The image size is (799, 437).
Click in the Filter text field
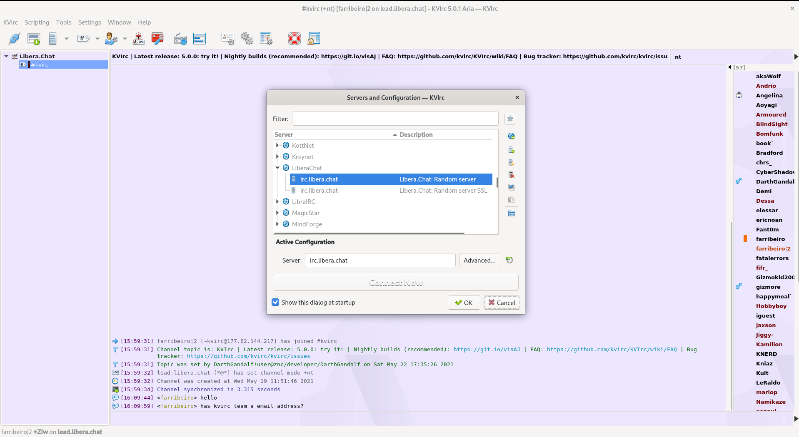click(395, 119)
